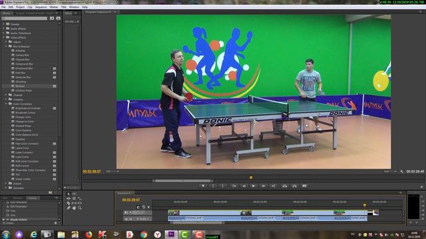
Task: Click the Extract button
Action: (x=294, y=186)
